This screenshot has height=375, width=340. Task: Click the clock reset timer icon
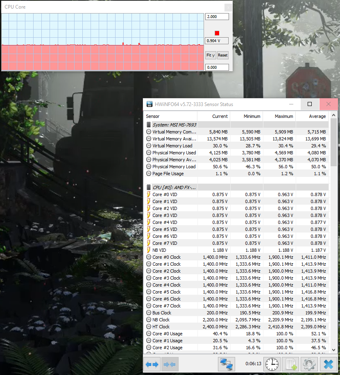point(272,364)
